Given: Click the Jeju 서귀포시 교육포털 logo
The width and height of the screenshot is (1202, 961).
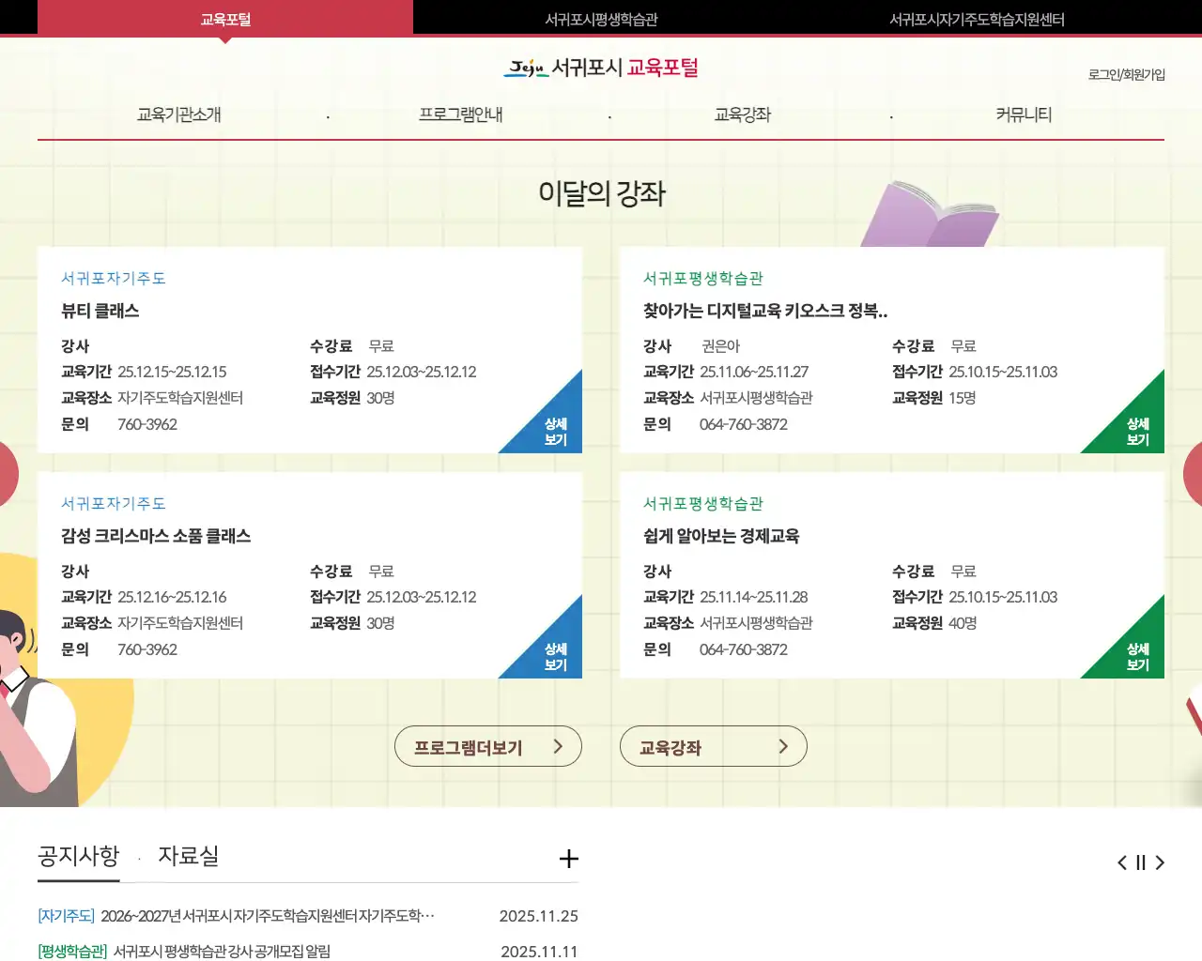Looking at the screenshot, I should pos(601,68).
